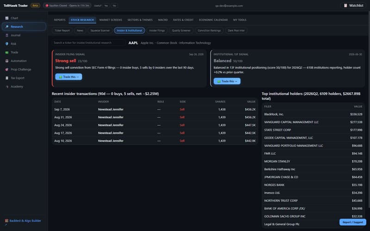Click the JPMORGAN CHASE & CO holder

281,177
